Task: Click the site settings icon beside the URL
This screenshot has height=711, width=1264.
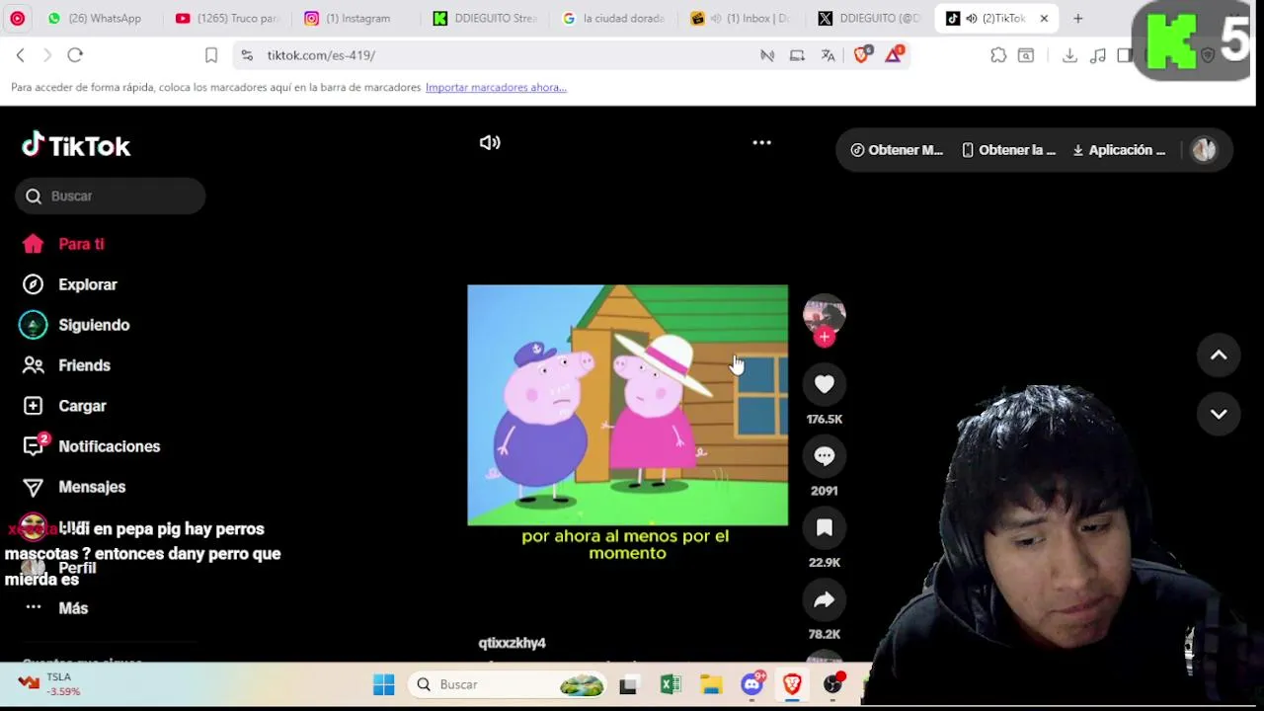Action: point(247,55)
